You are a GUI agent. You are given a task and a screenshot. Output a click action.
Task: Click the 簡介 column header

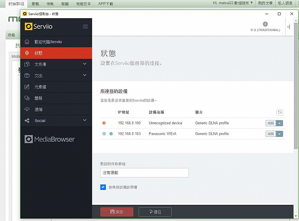pyautogui.click(x=199, y=112)
